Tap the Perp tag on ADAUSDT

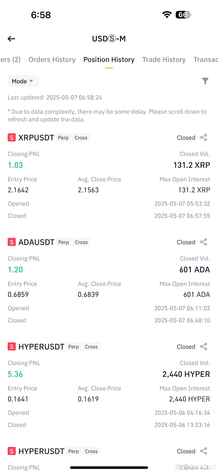63,242
